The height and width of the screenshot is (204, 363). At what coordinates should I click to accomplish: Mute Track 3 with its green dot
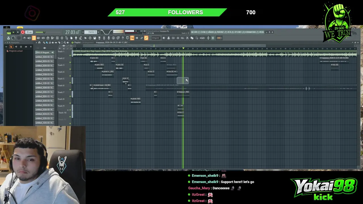(70, 69)
